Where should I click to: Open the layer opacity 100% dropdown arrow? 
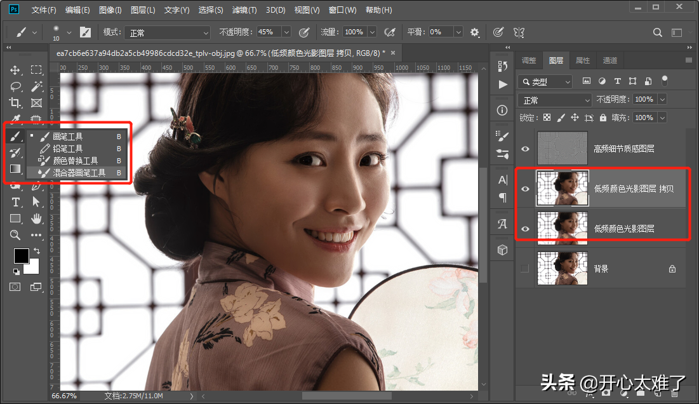(x=662, y=100)
